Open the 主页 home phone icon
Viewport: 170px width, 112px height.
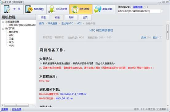point(7,9)
